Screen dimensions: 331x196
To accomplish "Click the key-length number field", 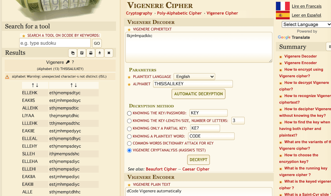I will tap(238, 121).
